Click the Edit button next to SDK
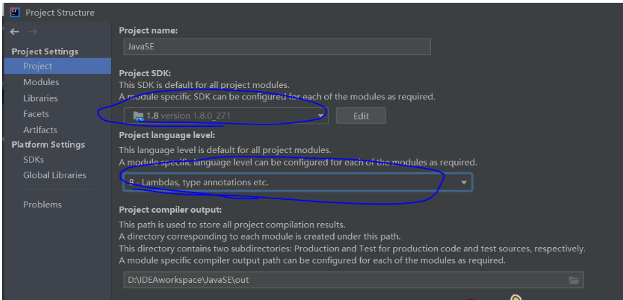The image size is (623, 300). (x=361, y=116)
